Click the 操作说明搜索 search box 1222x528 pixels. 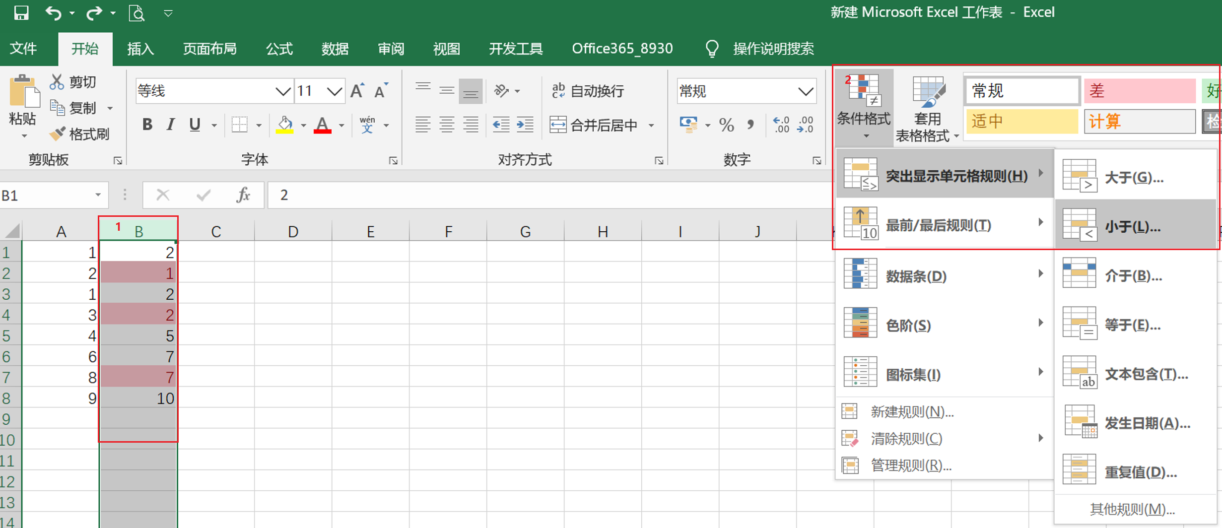(773, 49)
